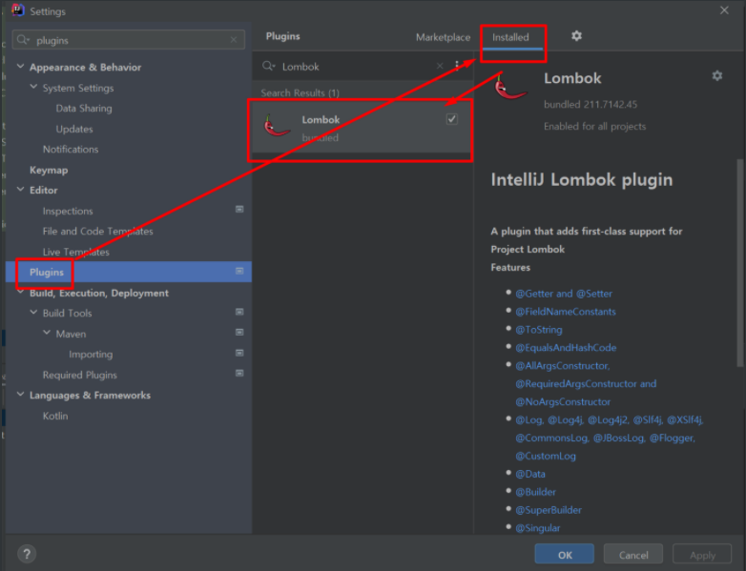Open the @EqualsAndHashCode link
This screenshot has width=746, height=571.
click(x=566, y=348)
